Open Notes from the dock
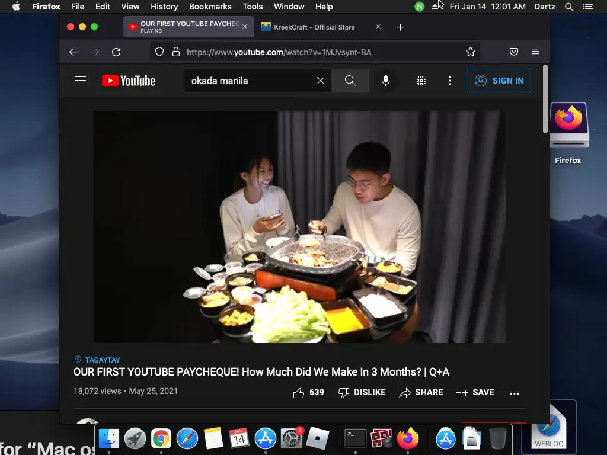The height and width of the screenshot is (455, 607). coord(213,439)
